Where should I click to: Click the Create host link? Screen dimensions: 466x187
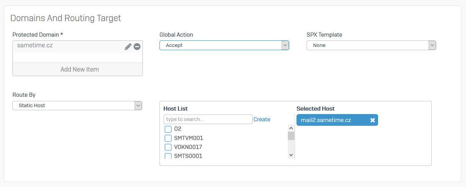(262, 119)
